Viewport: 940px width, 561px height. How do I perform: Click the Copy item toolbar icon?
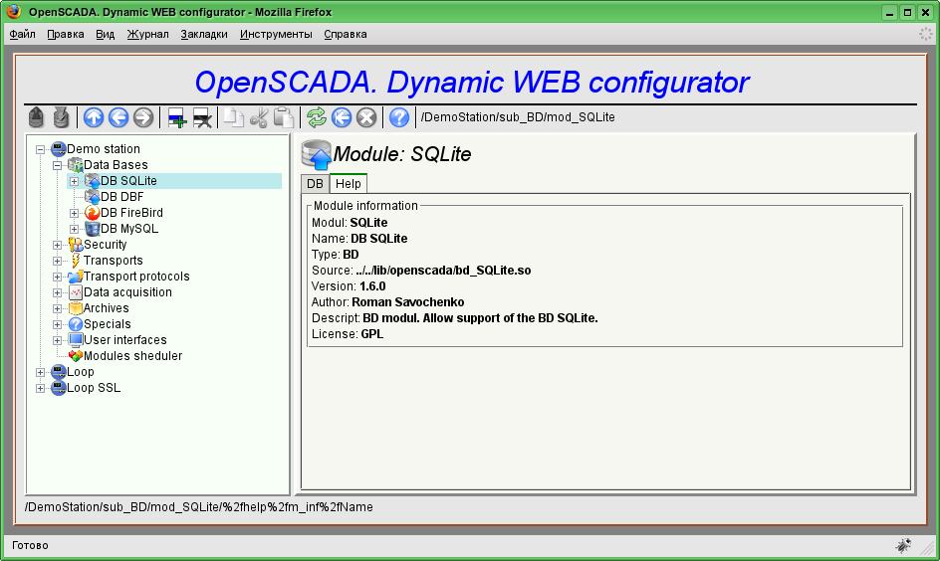point(233,117)
